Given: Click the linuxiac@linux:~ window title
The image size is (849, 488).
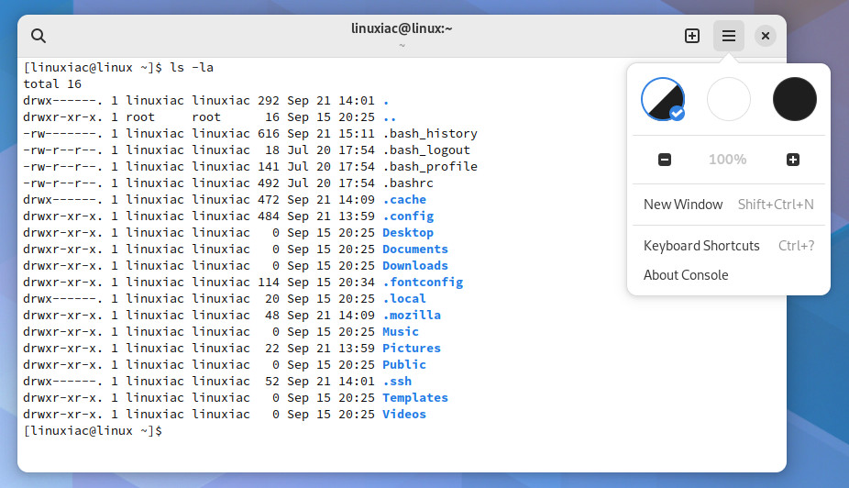Looking at the screenshot, I should (402, 28).
